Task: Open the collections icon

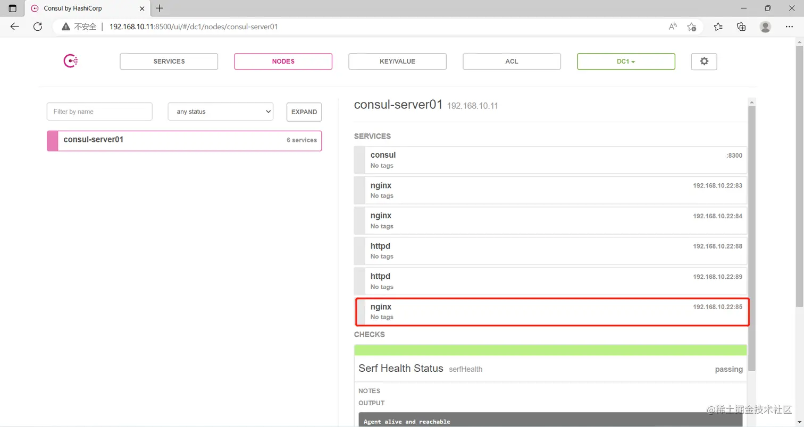Action: [x=741, y=27]
